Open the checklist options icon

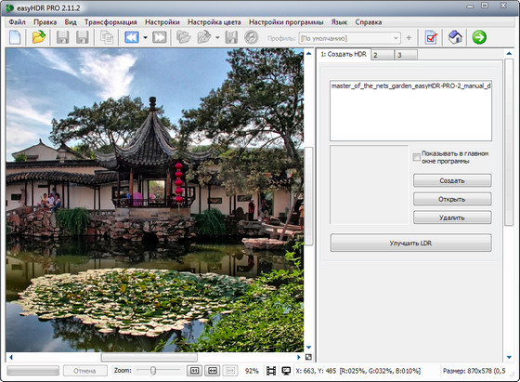[431, 37]
